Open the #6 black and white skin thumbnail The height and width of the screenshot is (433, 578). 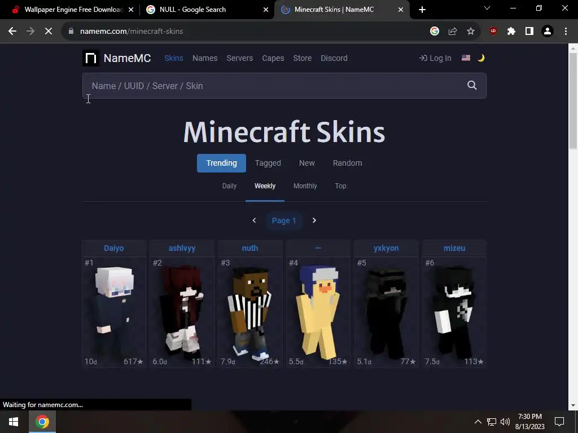(x=454, y=312)
